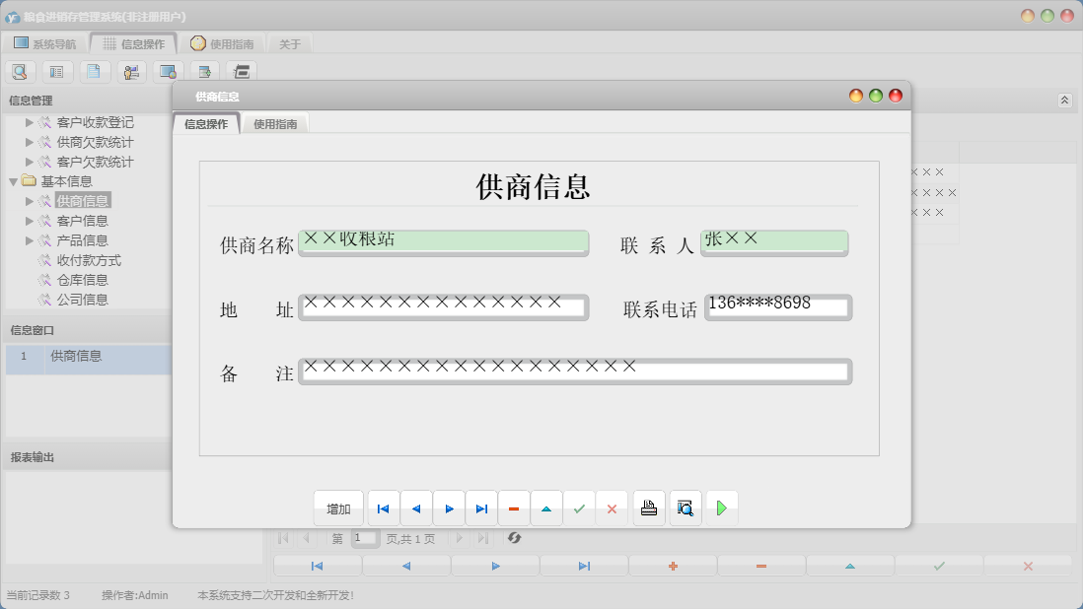Go to last record in main window bottom bar
The width and height of the screenshot is (1083, 609).
(584, 567)
